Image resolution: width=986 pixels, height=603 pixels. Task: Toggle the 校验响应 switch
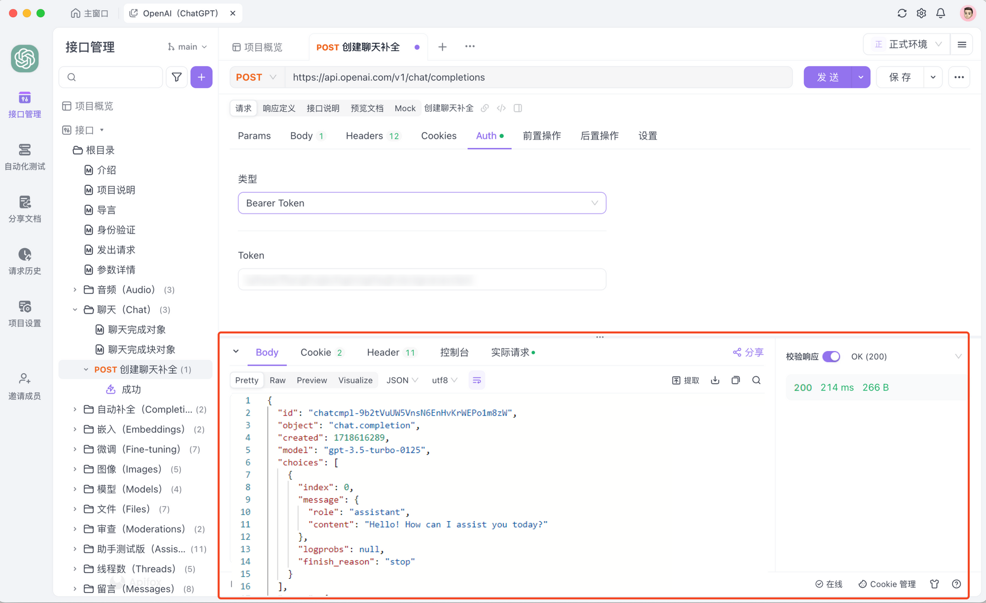click(x=831, y=356)
